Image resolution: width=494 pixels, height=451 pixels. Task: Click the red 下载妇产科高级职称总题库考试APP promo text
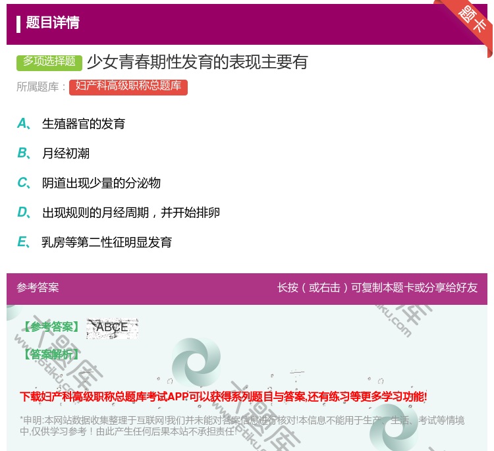pos(223,396)
